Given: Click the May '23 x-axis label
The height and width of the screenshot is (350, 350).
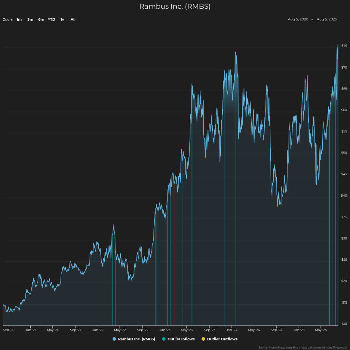Looking at the screenshot, I should [187, 330].
